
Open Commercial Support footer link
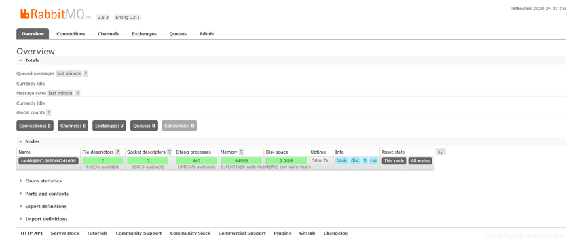pyautogui.click(x=242, y=233)
